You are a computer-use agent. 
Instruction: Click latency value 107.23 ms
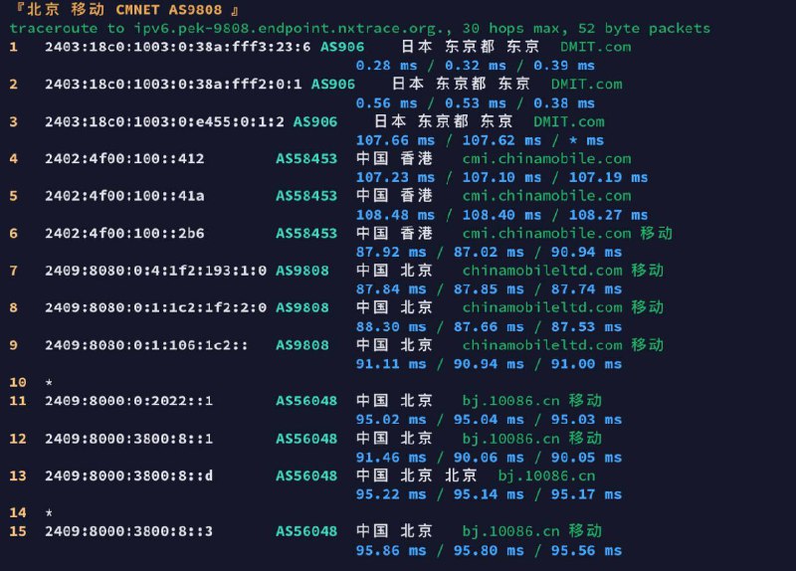(x=395, y=178)
